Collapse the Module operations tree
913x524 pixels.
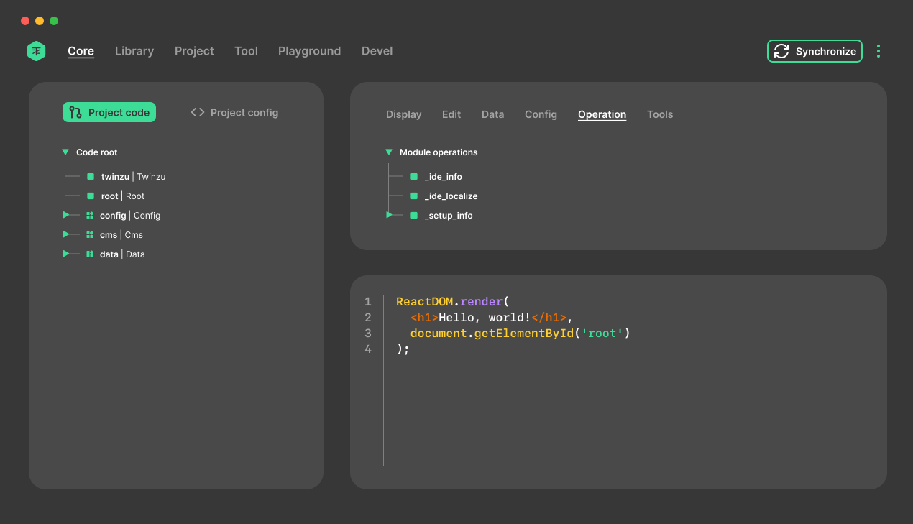point(389,152)
